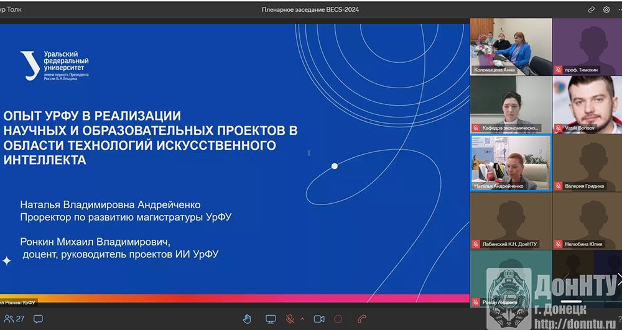
Task: Open the chat panel icon
Action: click(38, 319)
